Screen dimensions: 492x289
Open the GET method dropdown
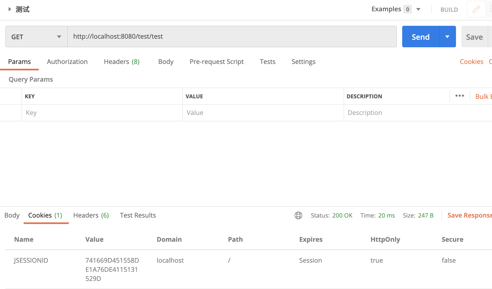tap(37, 37)
